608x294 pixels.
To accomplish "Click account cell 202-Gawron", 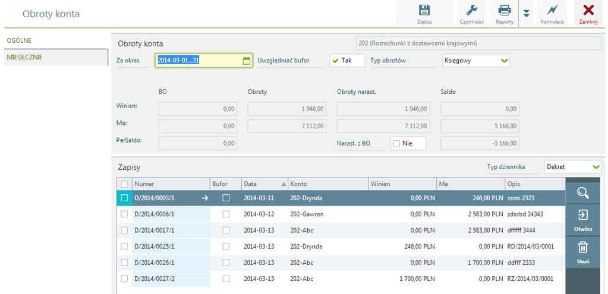I will pyautogui.click(x=307, y=214).
